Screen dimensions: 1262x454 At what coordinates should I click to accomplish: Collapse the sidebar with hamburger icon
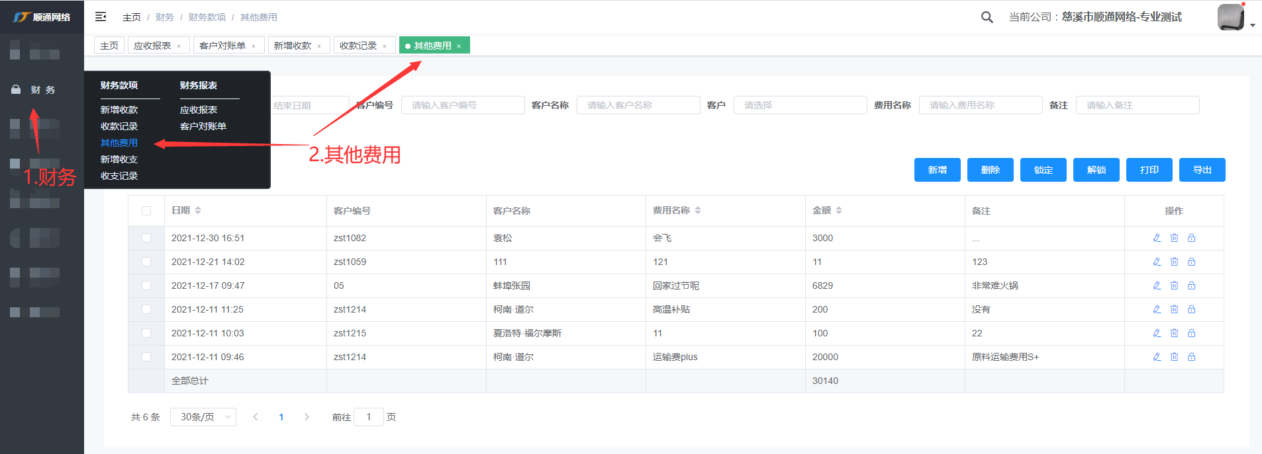tap(101, 17)
